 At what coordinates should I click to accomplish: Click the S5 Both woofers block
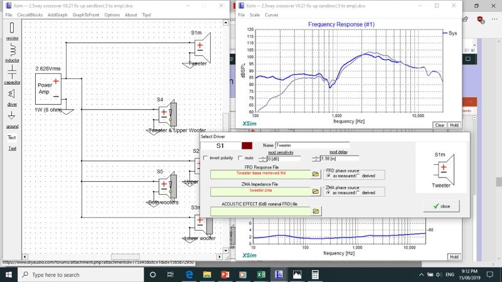pos(168,185)
